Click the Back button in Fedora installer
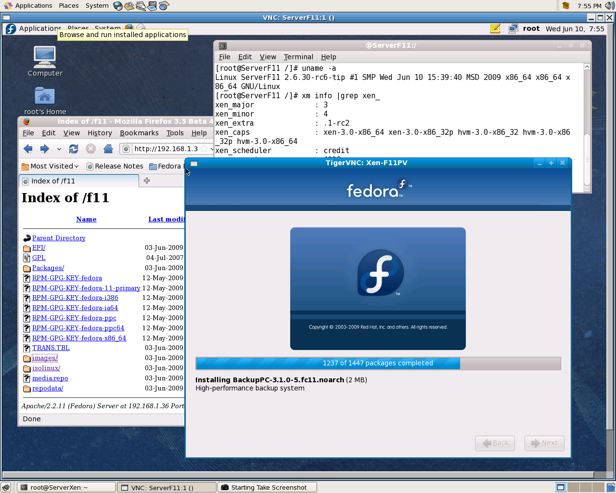Screen dimensions: 616x493 point(495,443)
